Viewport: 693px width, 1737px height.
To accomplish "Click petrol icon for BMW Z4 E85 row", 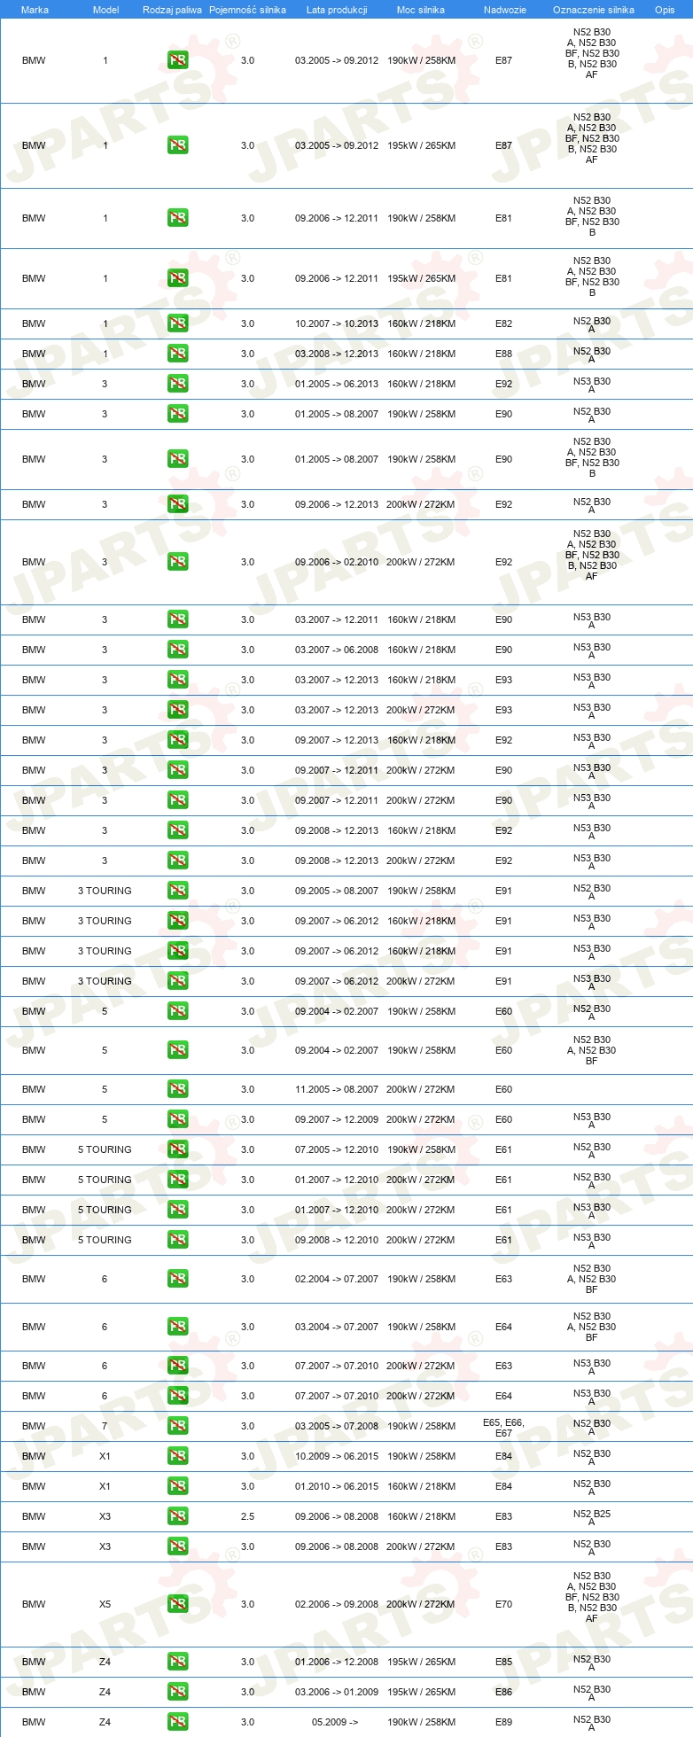I will [x=177, y=1662].
